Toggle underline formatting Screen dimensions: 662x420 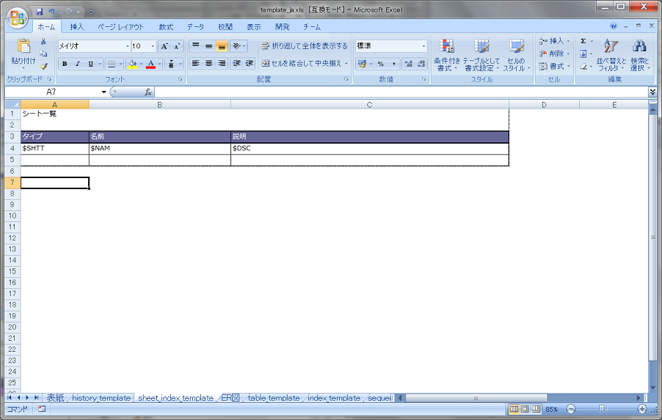90,64
